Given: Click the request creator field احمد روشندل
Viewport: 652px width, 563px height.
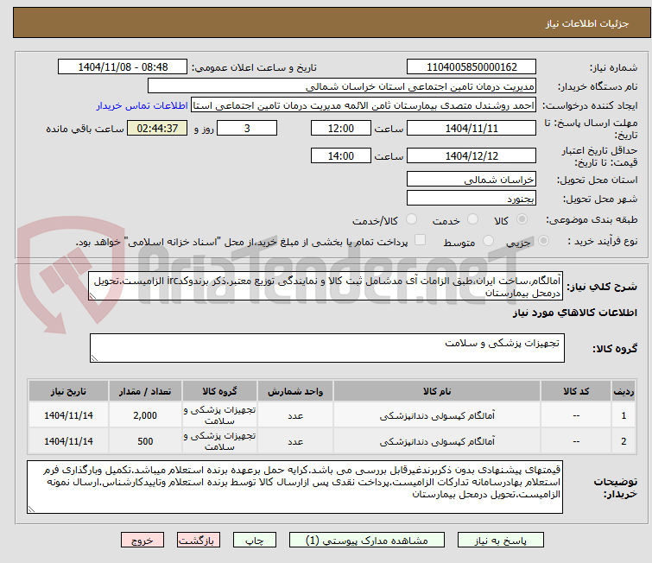Looking at the screenshot, I should coord(364,105).
